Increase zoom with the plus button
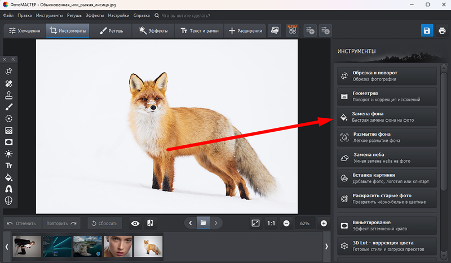The image size is (451, 263). pyautogui.click(x=324, y=223)
